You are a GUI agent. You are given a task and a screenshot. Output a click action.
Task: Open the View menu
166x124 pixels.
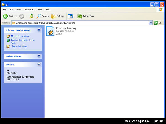point(19,10)
